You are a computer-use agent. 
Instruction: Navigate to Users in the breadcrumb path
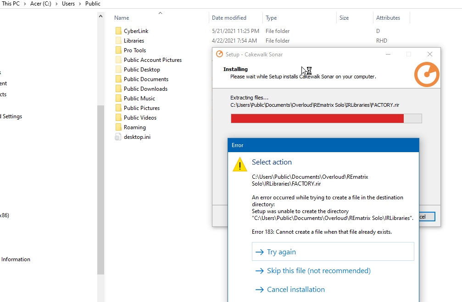(x=68, y=4)
